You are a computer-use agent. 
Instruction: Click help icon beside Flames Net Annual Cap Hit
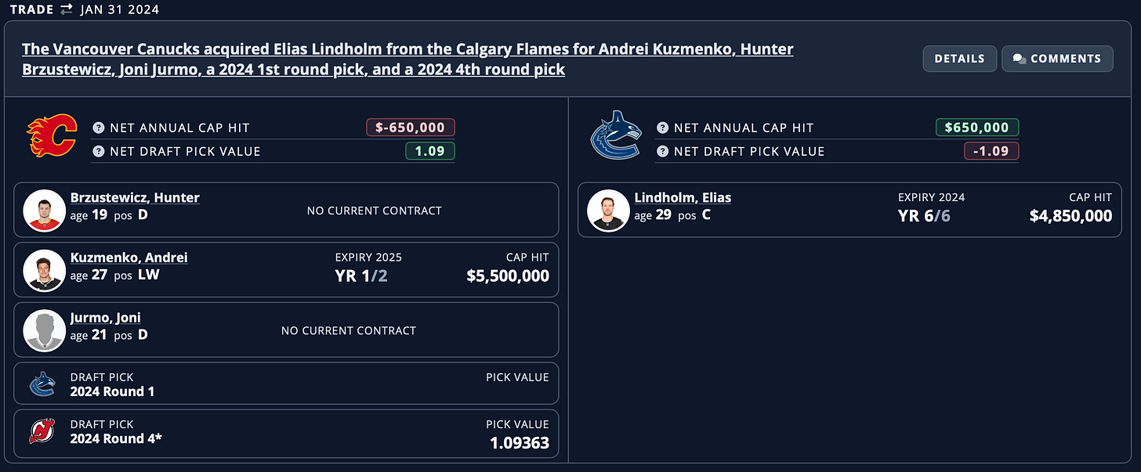(99, 128)
